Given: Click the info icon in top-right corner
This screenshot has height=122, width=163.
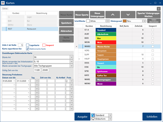Looking at the screenshot, I should coord(159,8).
